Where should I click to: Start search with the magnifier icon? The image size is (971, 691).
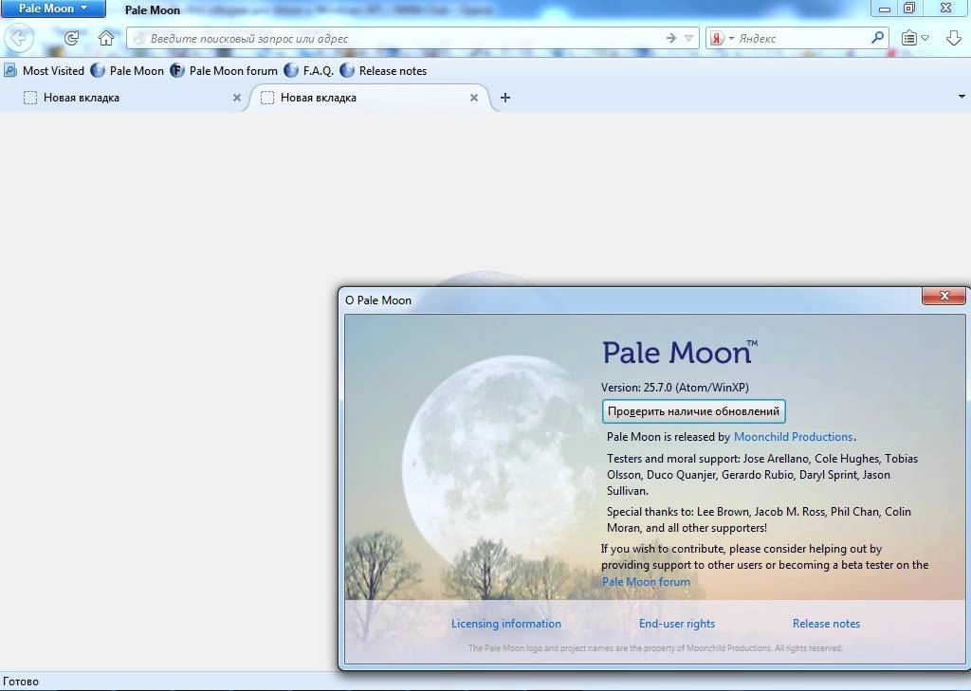tap(877, 38)
